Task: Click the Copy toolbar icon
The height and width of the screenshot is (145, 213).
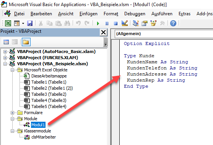Action: pos(49,23)
